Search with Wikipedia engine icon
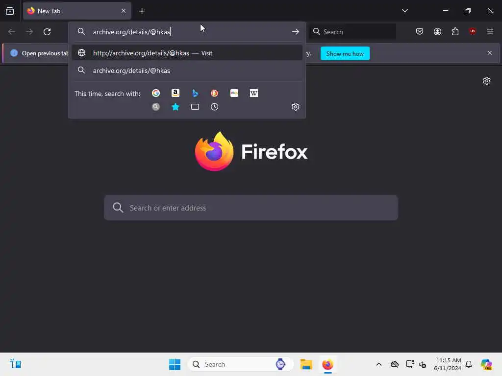 254,93
